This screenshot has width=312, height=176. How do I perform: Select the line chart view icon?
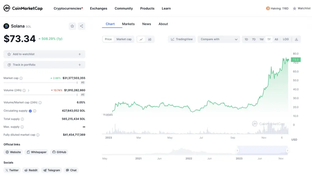pyautogui.click(x=141, y=39)
